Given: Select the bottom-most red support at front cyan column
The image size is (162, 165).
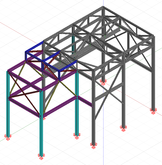Looking at the screenshot, I should point(41,156).
